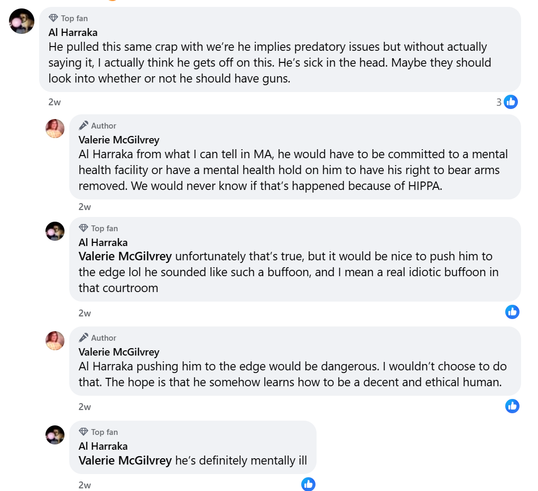Image resolution: width=538 pixels, height=491 pixels.
Task: Click the Top fan diamond on the "buffoon" reply
Action: (x=84, y=228)
